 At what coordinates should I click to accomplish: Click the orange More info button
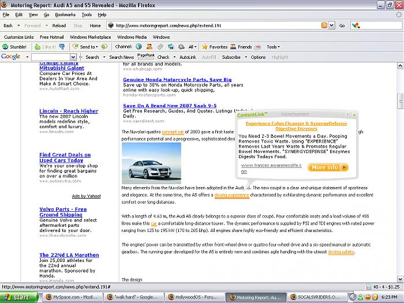328,167
